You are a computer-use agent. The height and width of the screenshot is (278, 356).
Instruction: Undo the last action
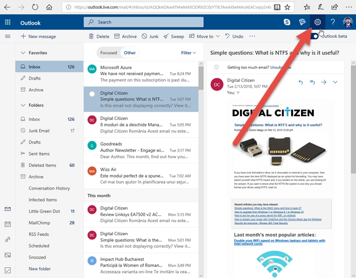234,36
